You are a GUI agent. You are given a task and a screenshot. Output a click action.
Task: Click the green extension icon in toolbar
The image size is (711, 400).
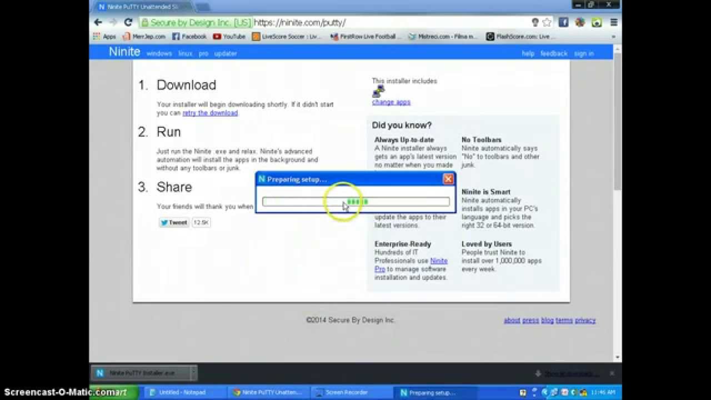(x=597, y=22)
